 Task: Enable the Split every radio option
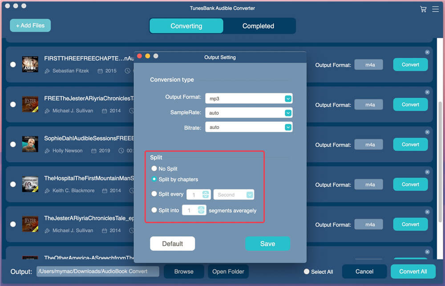click(x=154, y=194)
